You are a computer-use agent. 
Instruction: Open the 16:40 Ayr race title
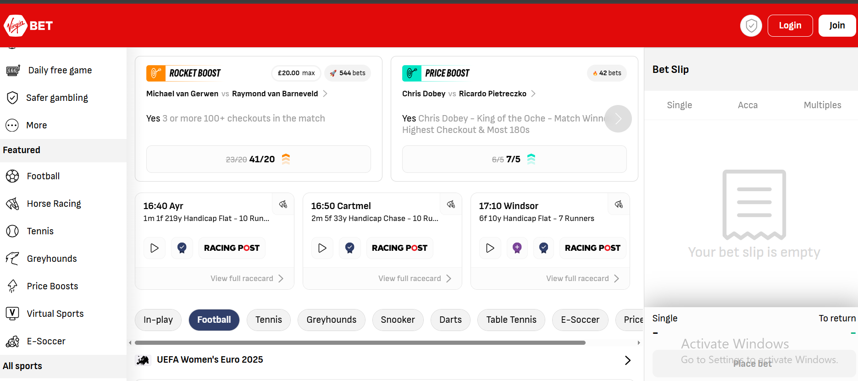point(163,206)
